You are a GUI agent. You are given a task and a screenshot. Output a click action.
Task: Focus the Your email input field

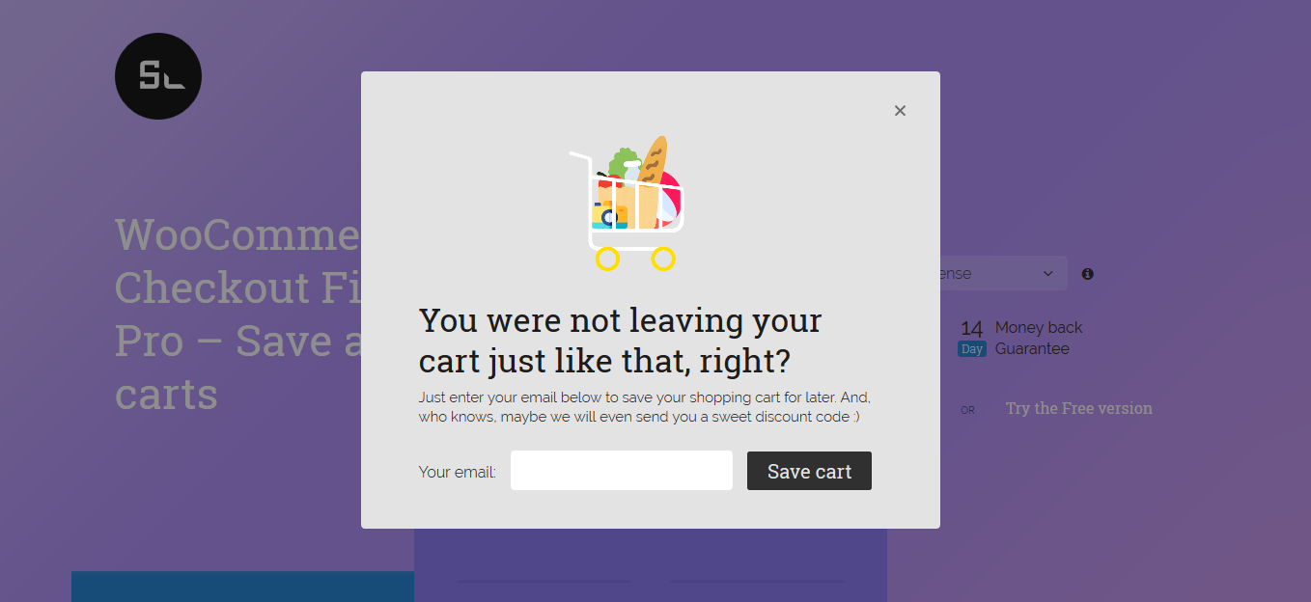coord(622,471)
